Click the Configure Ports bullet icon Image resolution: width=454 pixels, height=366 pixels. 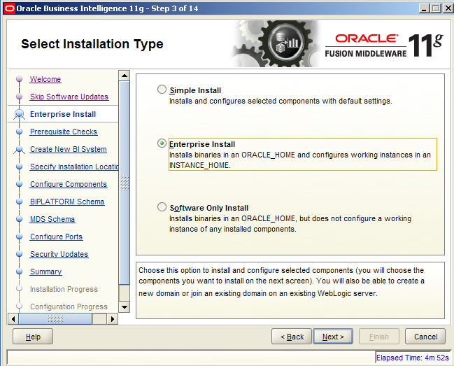pyautogui.click(x=20, y=237)
